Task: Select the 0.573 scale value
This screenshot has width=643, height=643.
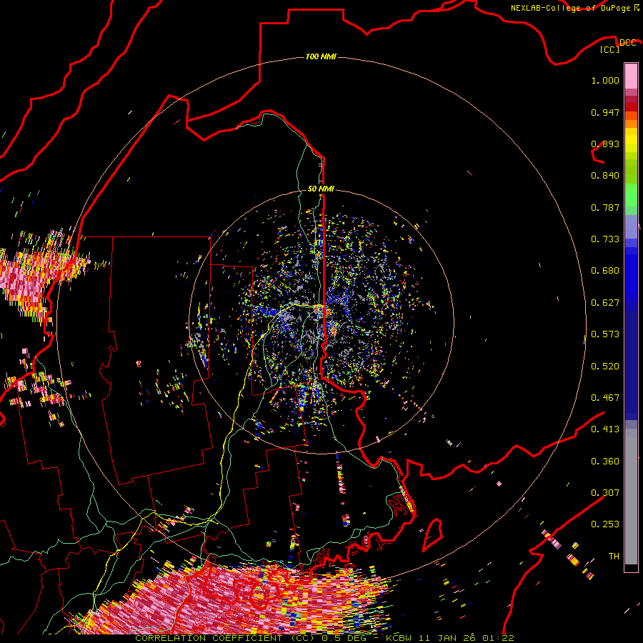Action: (605, 334)
